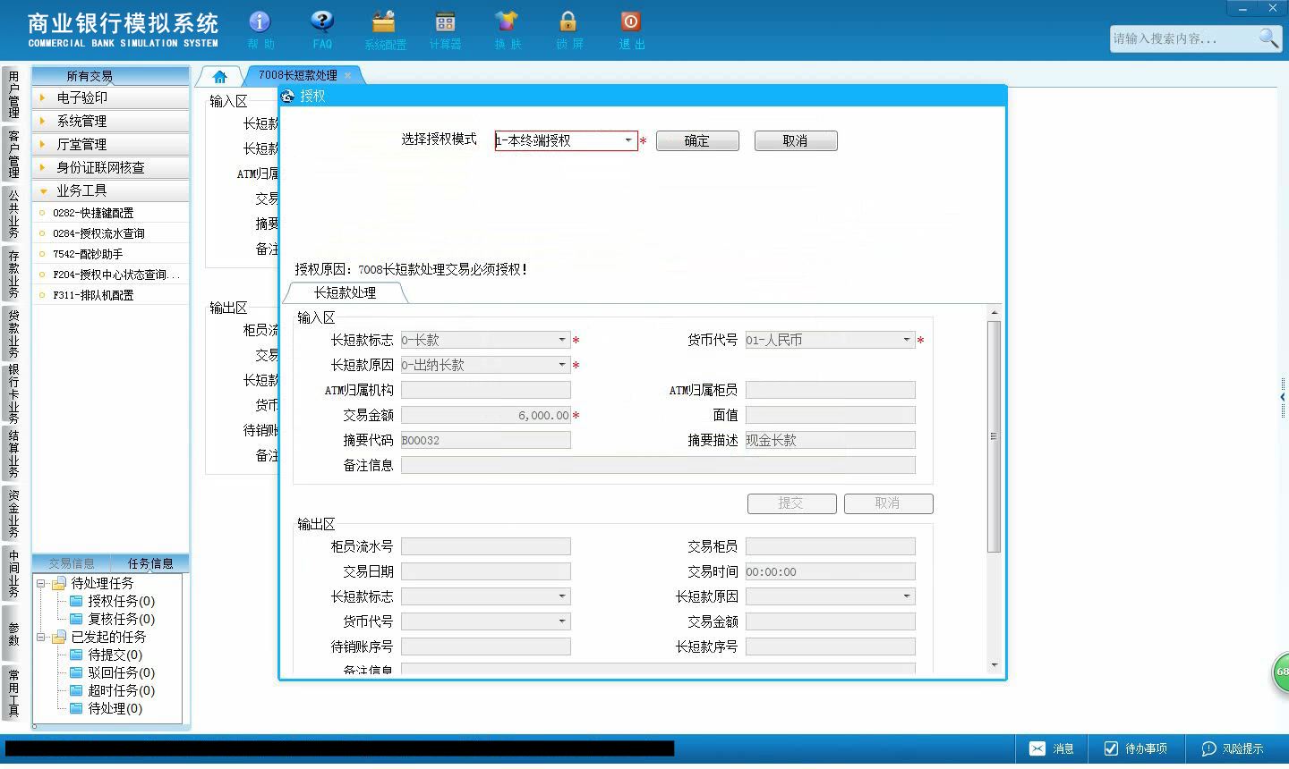Collapse the 已发起的任务 tree node
Image resolution: width=1289 pixels, height=769 pixels.
click(x=40, y=637)
